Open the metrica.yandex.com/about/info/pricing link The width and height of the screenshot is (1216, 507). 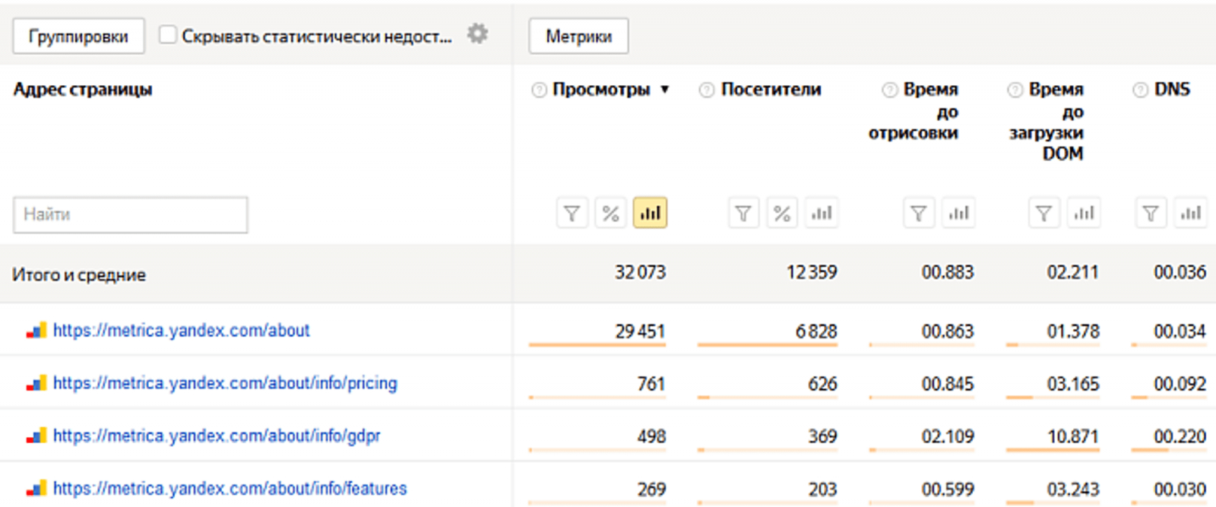pos(225,383)
